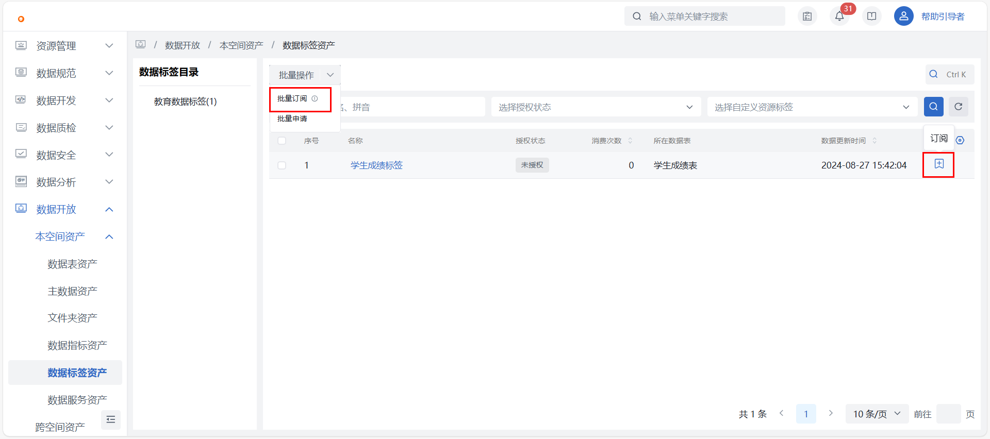Viewport: 990px width, 439px height.
Task: Open the 10 条/页 page size dropdown
Action: 877,414
